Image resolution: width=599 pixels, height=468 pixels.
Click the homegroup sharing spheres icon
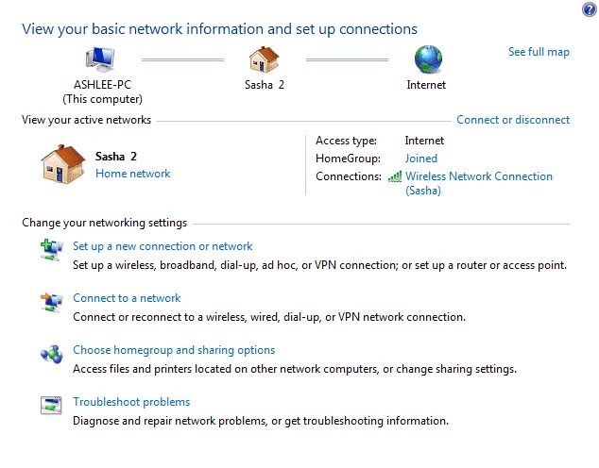click(52, 355)
